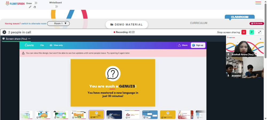This screenshot has height=120, width=267.
Task: Select slide thumbnail 96
Action: (x=114, y=115)
